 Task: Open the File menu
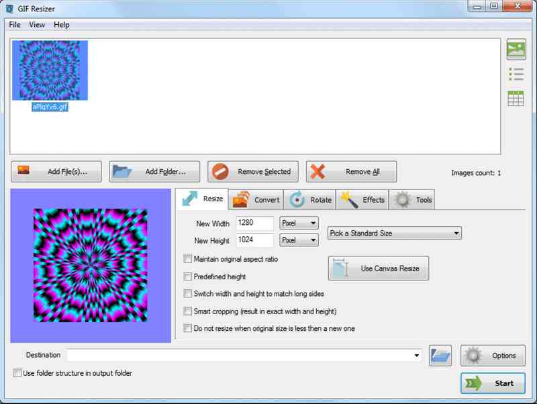tap(13, 24)
